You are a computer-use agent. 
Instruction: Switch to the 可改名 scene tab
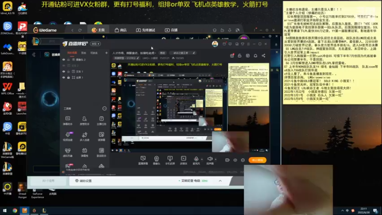click(94, 53)
